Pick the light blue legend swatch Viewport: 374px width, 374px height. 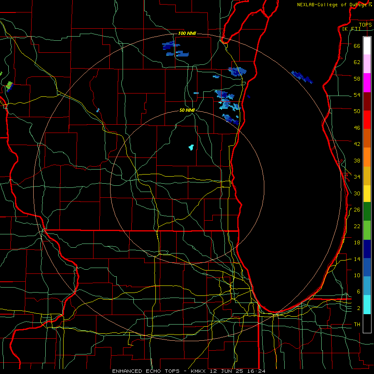[367, 286]
